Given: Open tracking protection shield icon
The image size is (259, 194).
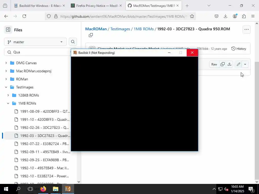Looking at the screenshot, I should (49, 16).
